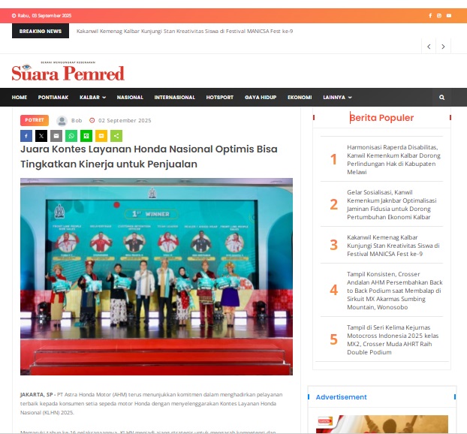Open the INTERNASIONAL menu item
The image size is (467, 434).
click(x=174, y=98)
